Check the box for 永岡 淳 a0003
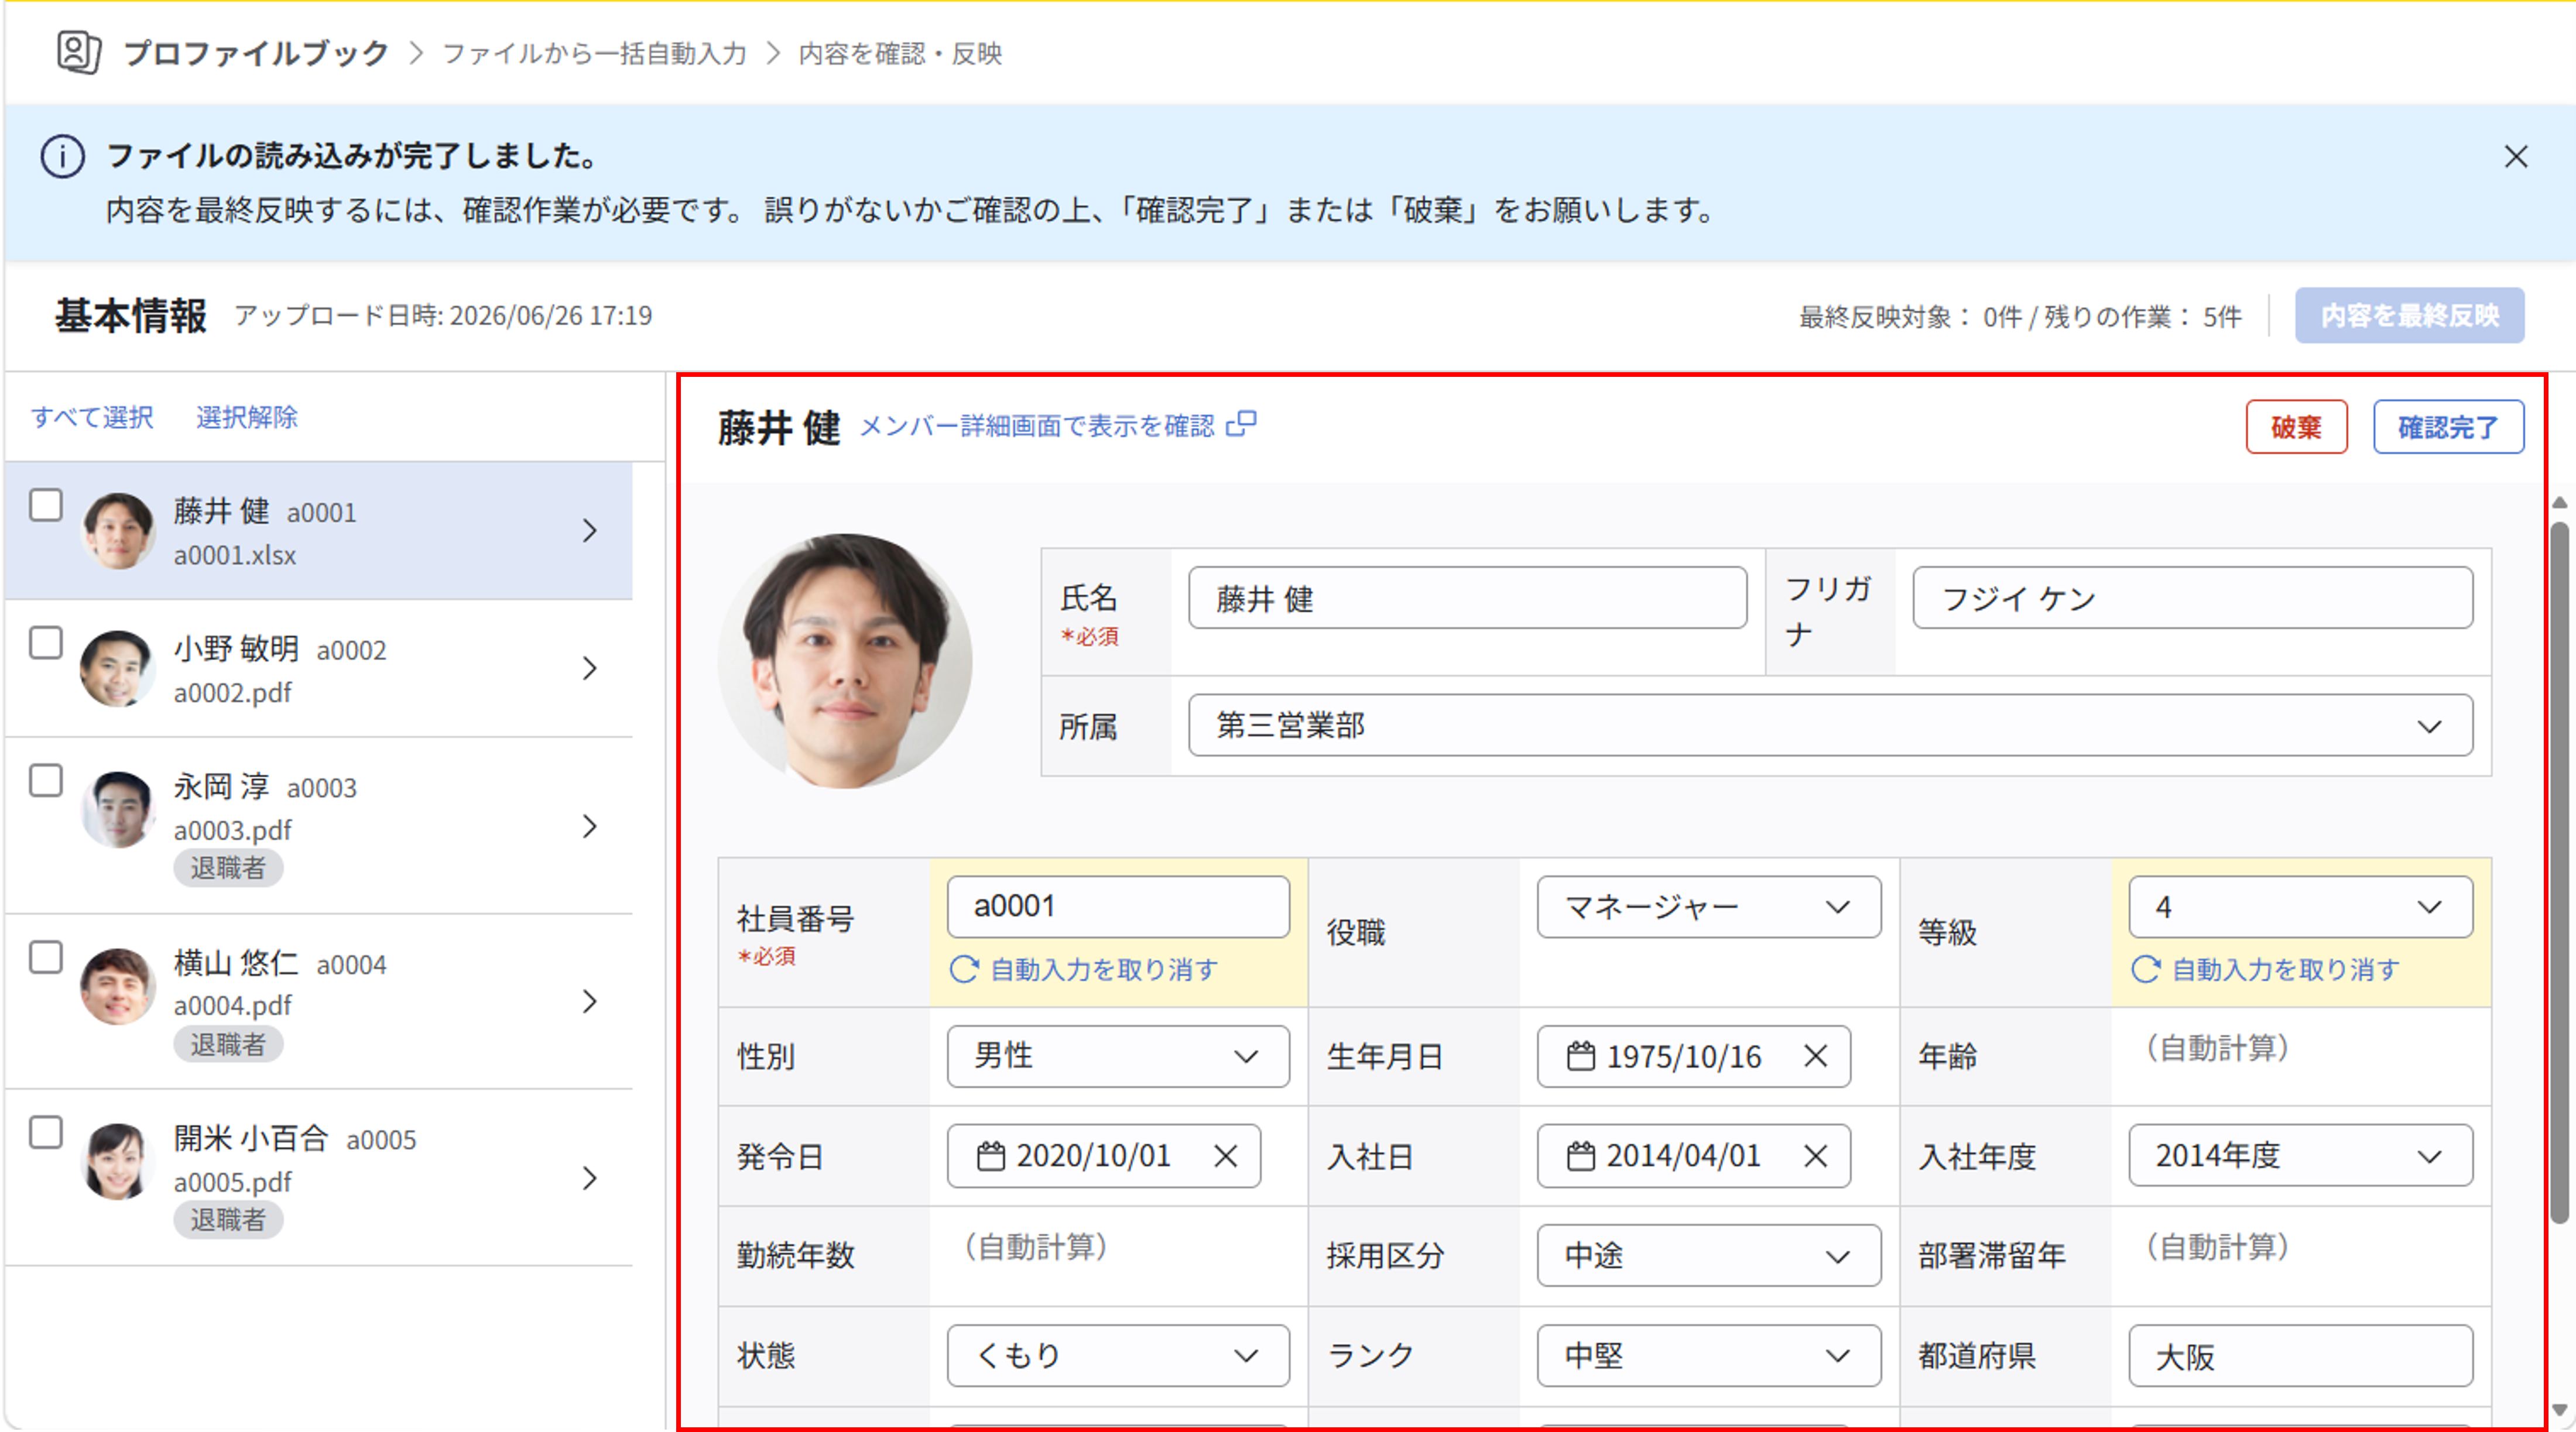This screenshot has width=2576, height=1432. 46,781
